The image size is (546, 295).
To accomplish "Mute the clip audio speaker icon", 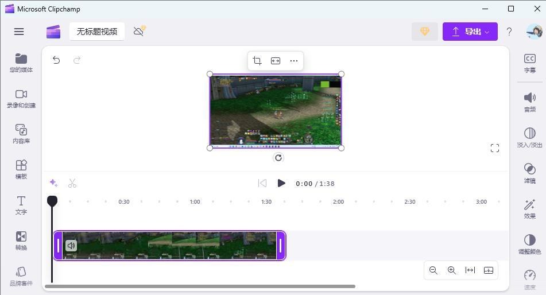I will (x=71, y=246).
